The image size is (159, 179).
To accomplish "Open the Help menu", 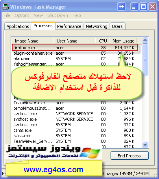I will coord(77,15).
